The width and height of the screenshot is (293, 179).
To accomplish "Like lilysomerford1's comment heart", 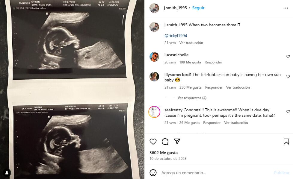I will (x=288, y=76).
